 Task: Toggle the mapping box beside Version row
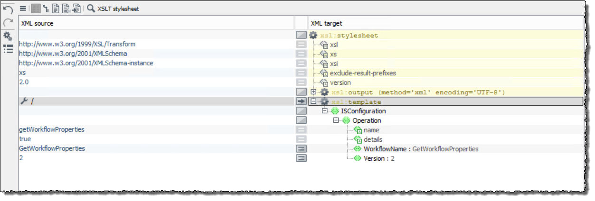click(x=301, y=158)
